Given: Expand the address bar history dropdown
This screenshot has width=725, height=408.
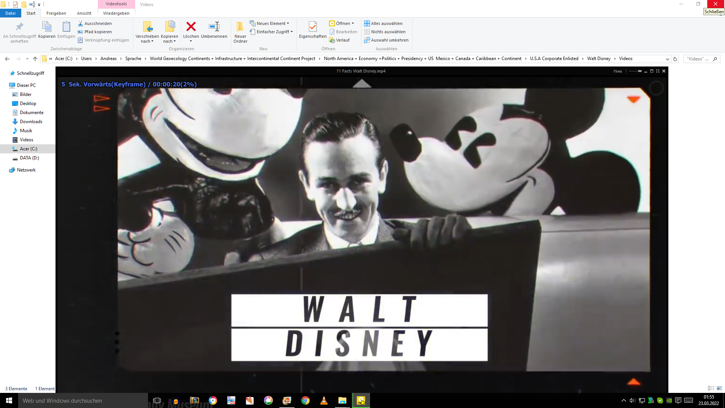Looking at the screenshot, I should tap(667, 59).
